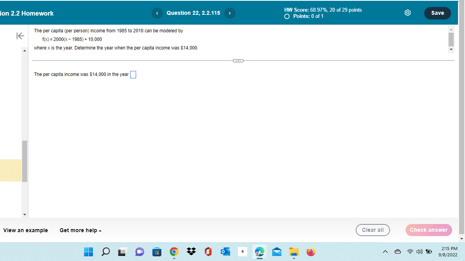Image resolution: width=465 pixels, height=261 pixels.
Task: Open Google Chrome from taskbar
Action: (174, 252)
